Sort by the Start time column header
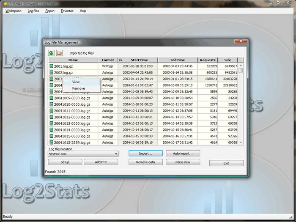296x222 pixels. coord(138,60)
